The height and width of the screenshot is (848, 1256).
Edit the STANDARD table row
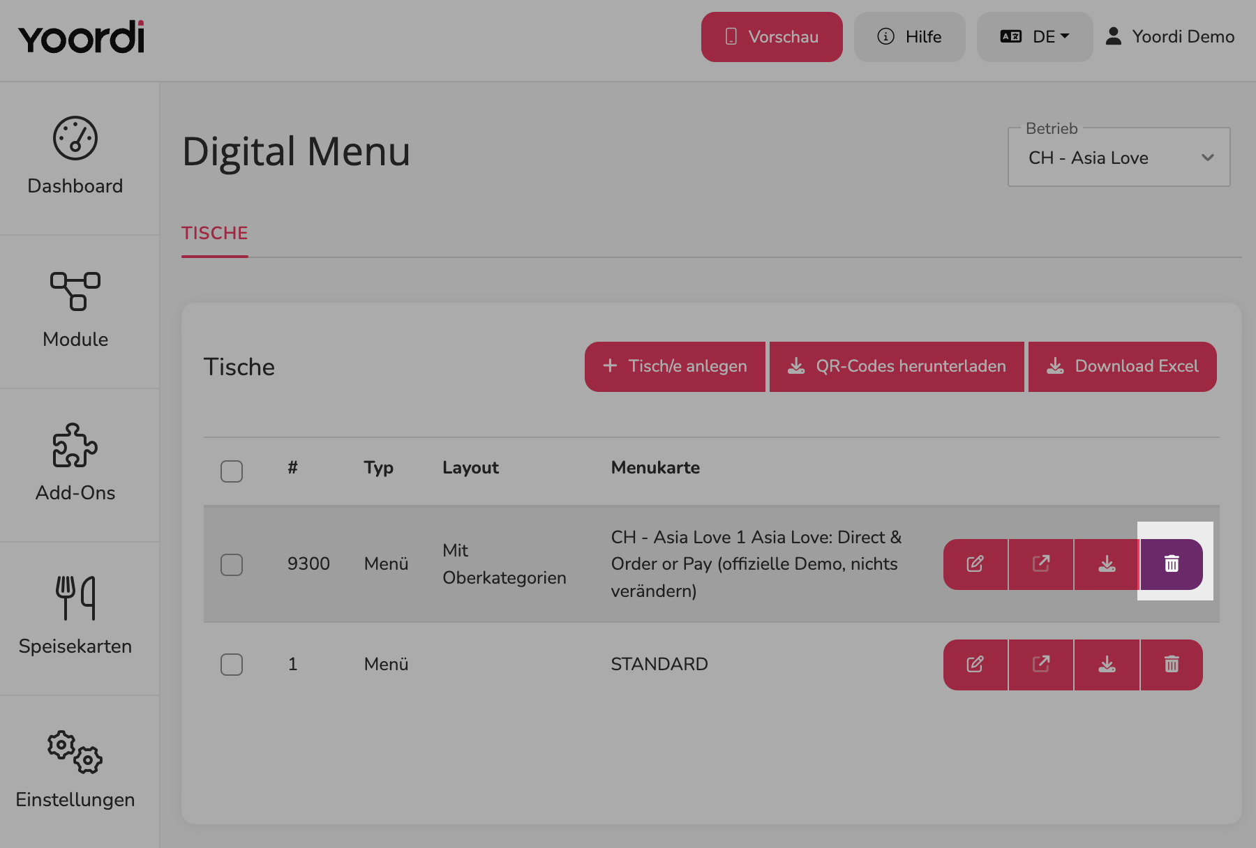[975, 665]
